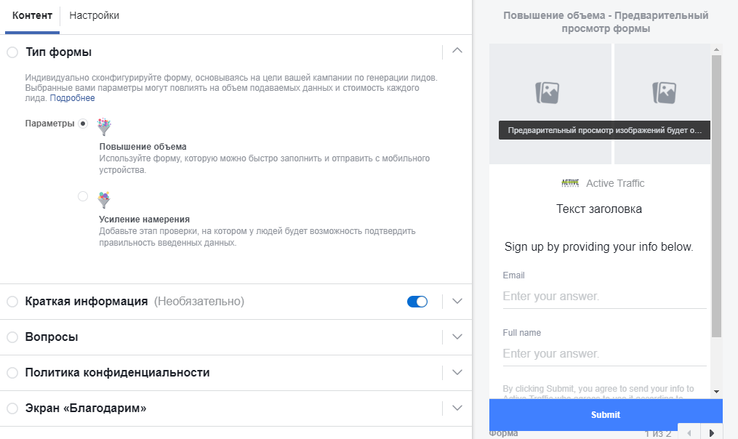Click the right image placeholder icon
Image resolution: width=738 pixels, height=439 pixels.
coord(665,92)
